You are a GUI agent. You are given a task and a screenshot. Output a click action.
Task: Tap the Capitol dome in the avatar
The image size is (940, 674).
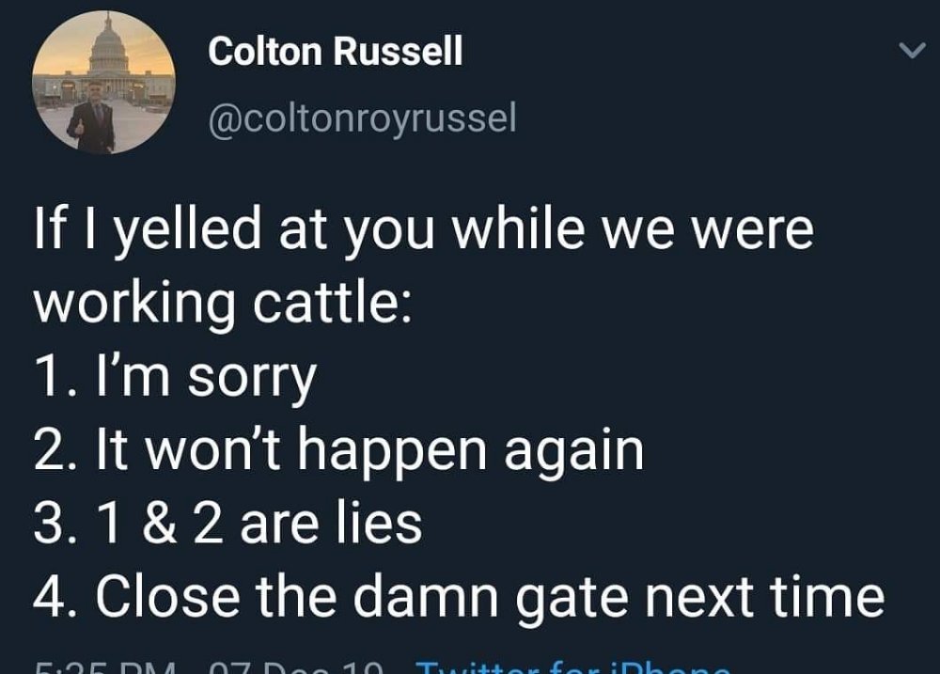[108, 49]
